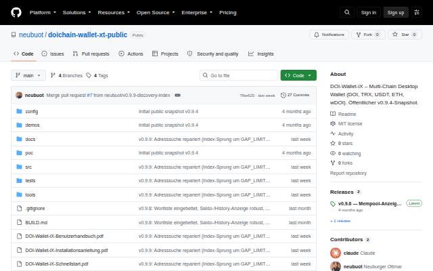Open the docs folder
This screenshot has width=433, height=271.
pyautogui.click(x=30, y=139)
